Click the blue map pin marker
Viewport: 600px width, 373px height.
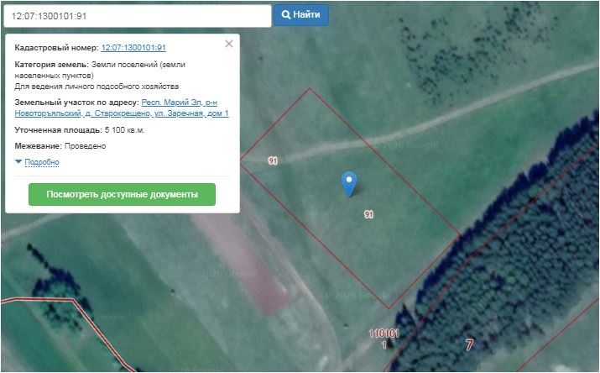tap(349, 182)
